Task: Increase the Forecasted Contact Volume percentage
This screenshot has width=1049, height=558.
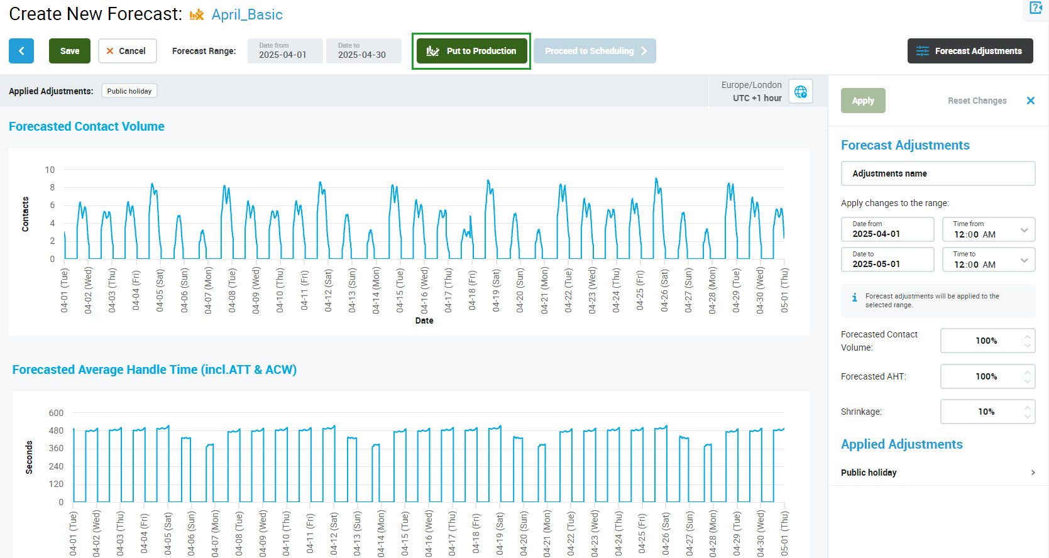Action: (x=1028, y=336)
